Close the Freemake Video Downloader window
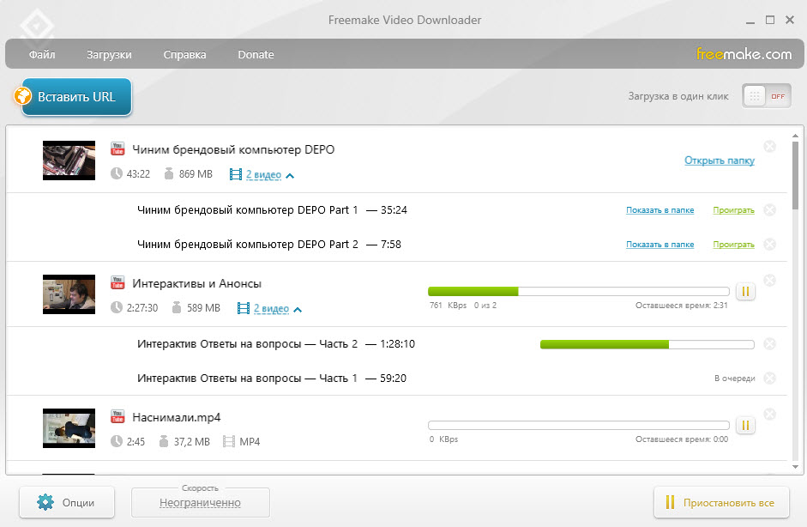Image resolution: width=807 pixels, height=527 pixels. (x=790, y=20)
